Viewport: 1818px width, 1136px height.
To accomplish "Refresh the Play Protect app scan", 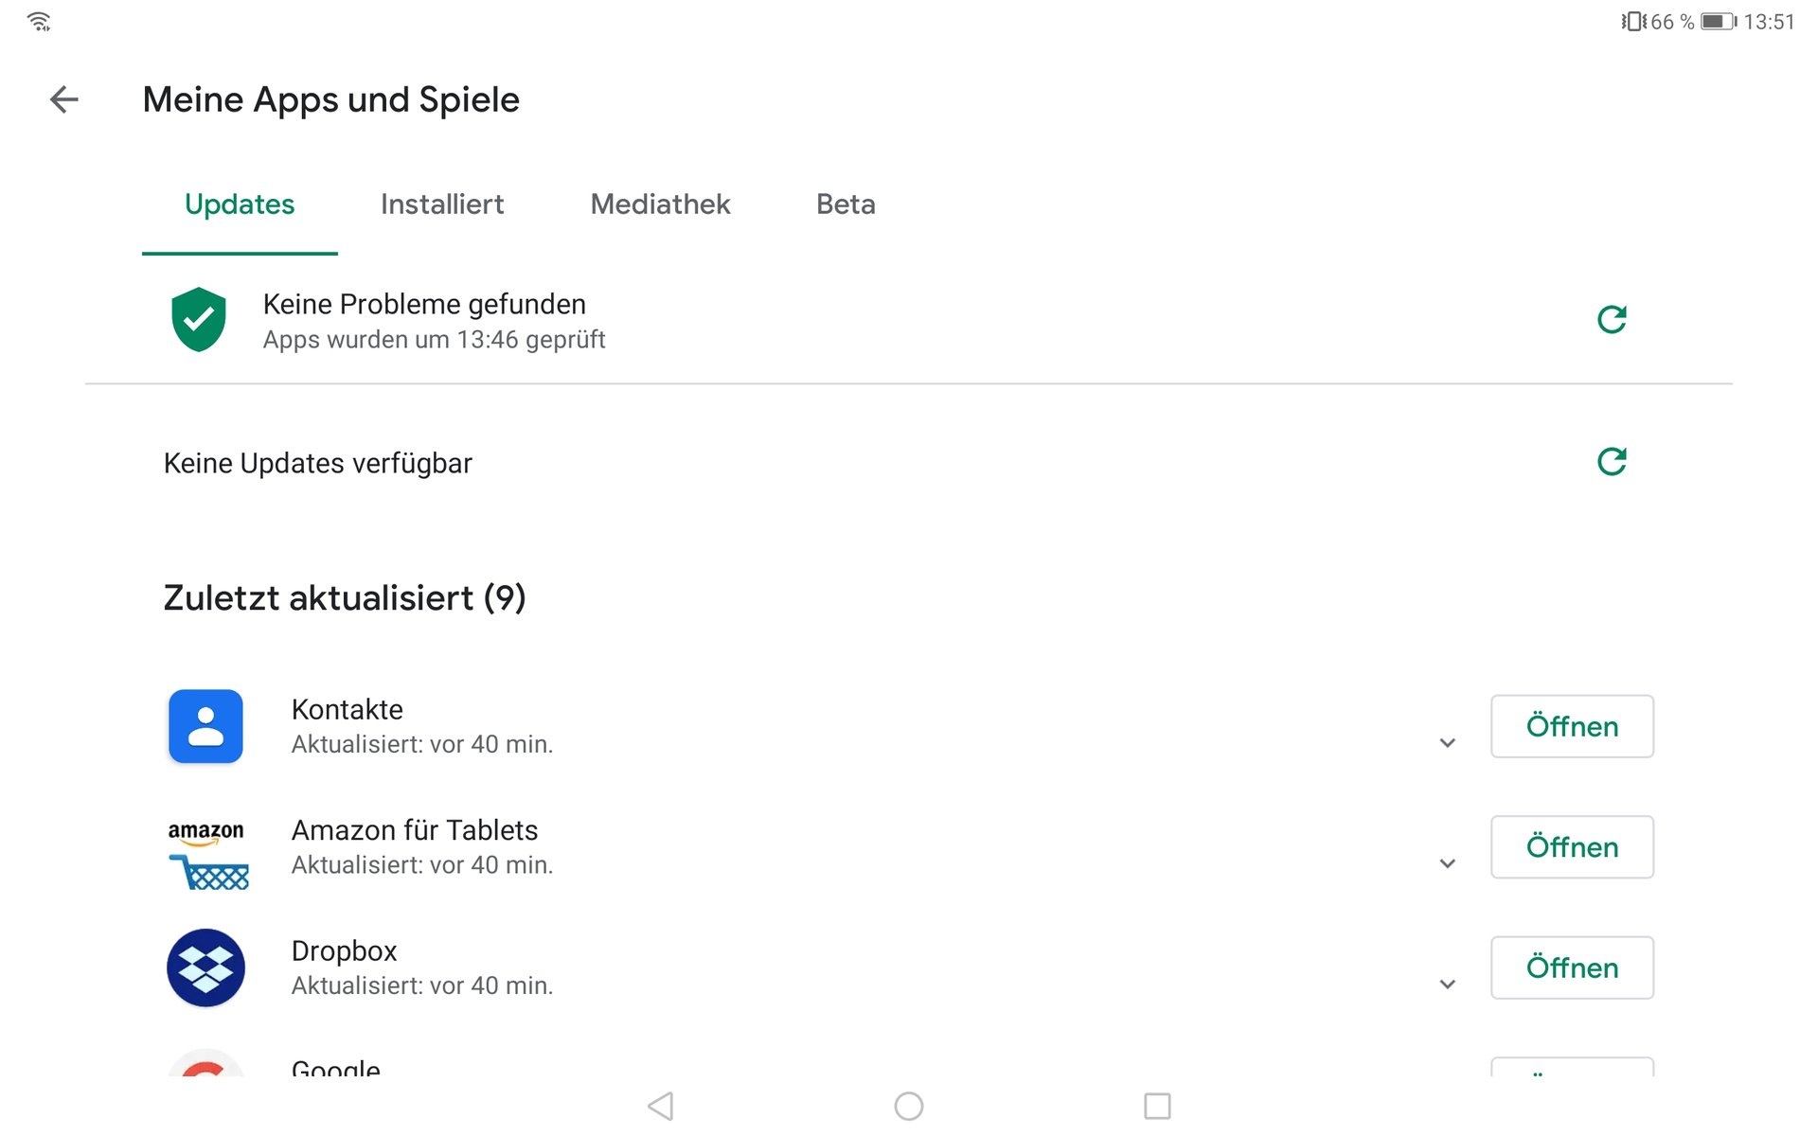I will click(1612, 320).
